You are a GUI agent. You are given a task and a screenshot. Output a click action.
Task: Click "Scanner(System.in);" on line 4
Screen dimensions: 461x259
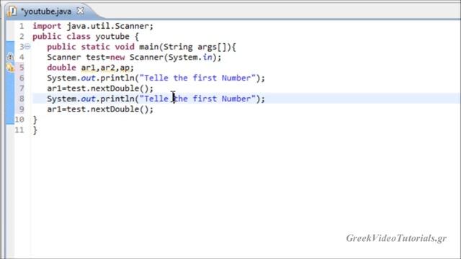[175, 57]
